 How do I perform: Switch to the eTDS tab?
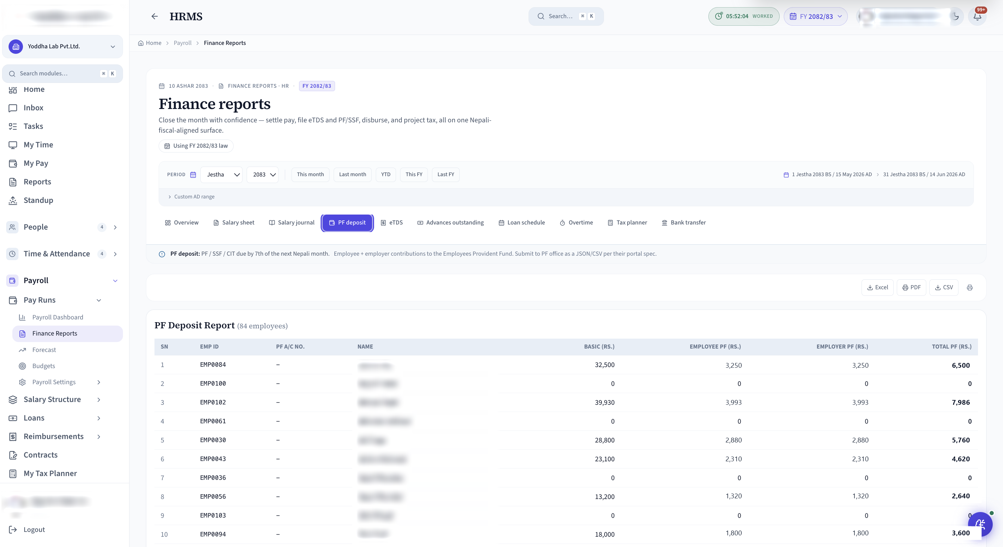[x=391, y=222]
